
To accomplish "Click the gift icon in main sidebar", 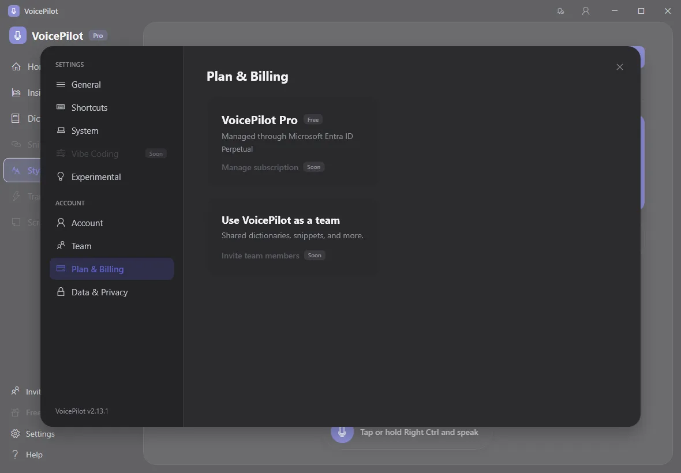I will (x=15, y=412).
